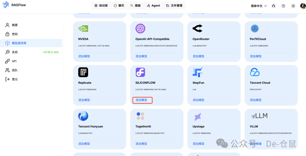Click the StepFun logo icon

(x=198, y=72)
